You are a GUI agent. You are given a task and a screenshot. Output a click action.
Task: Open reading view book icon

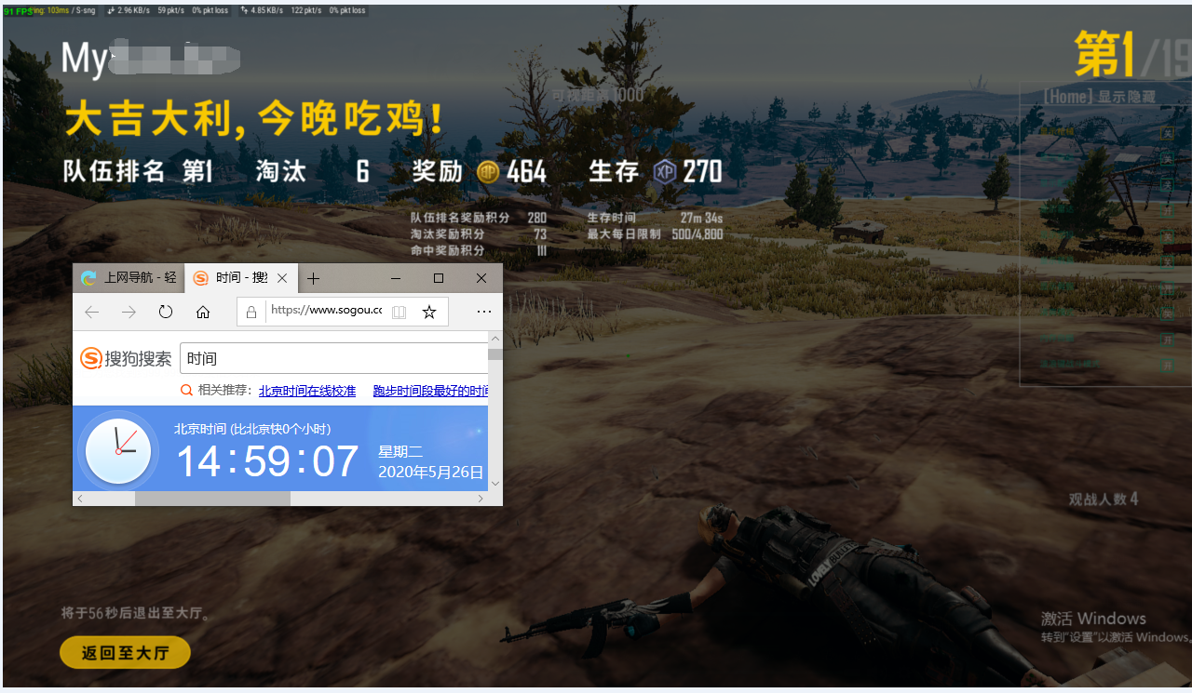tap(400, 313)
